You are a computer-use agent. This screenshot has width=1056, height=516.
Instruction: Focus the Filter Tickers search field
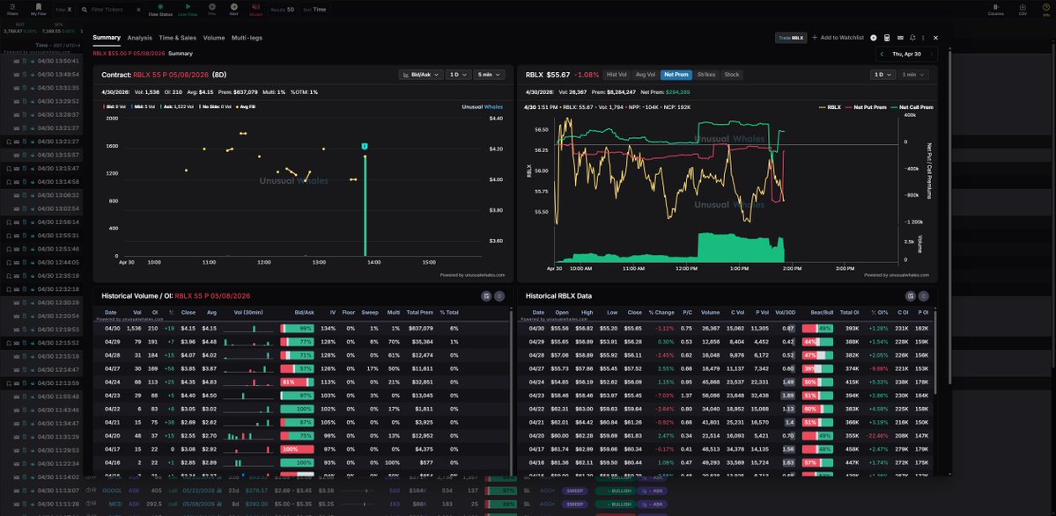click(x=111, y=10)
